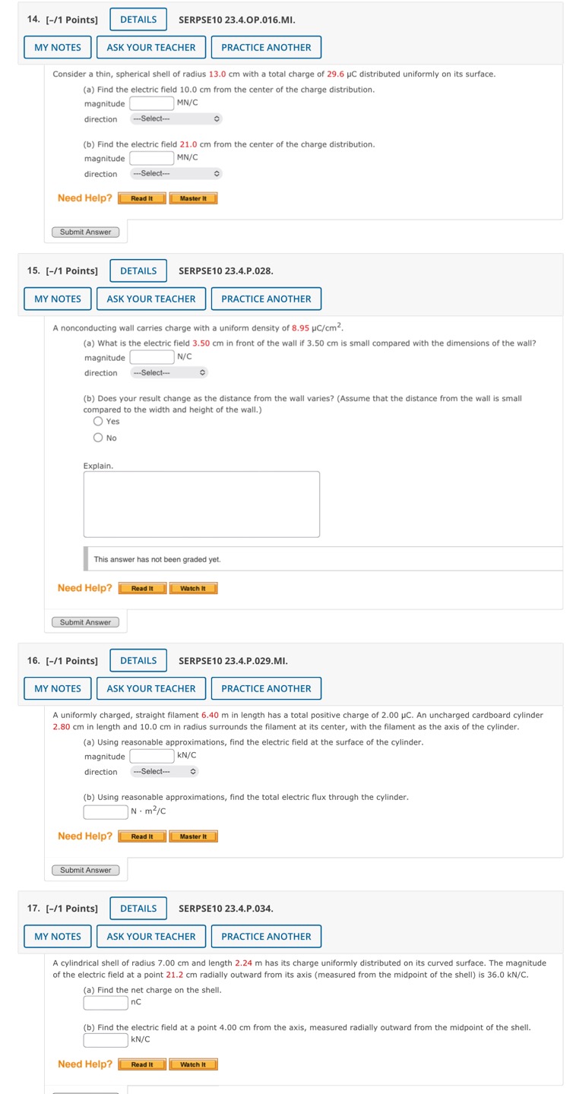Choose No for the wall distance question
573x1094 pixels.
coord(97,437)
